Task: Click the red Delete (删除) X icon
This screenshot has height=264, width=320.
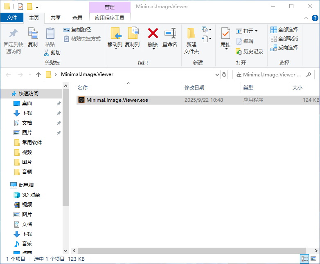Action: pyautogui.click(x=153, y=33)
